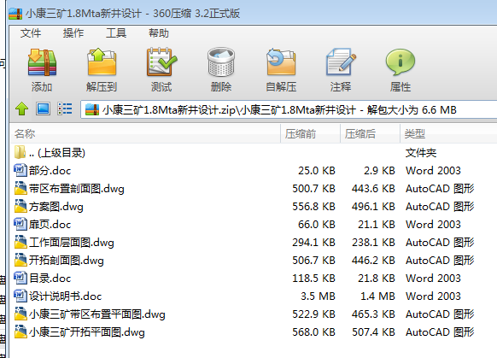Viewport: 497px width, 358px height.
Task: Sort by the 类型 column header
Action: click(448, 134)
